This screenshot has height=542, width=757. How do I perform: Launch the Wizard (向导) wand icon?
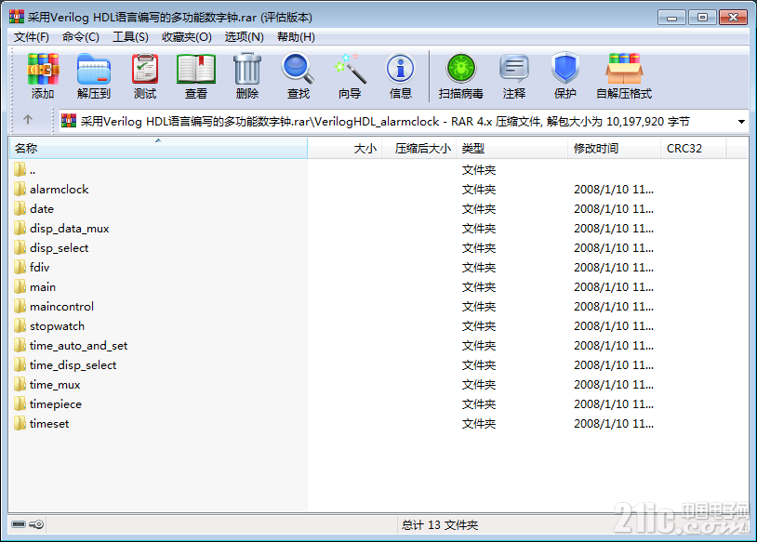coord(350,70)
